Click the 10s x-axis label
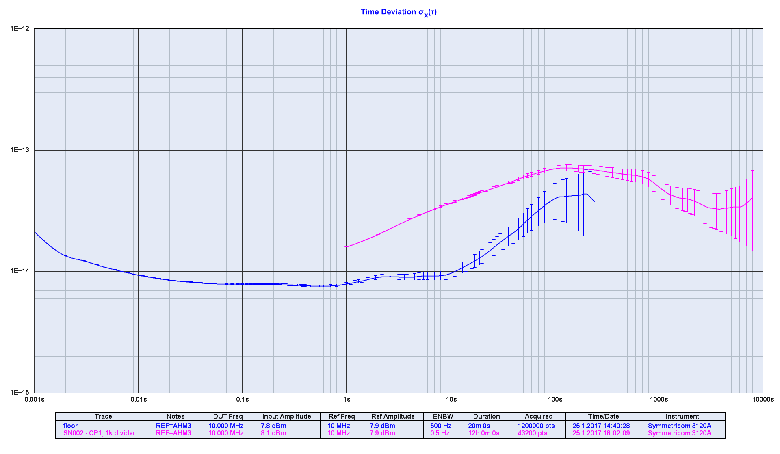 pos(451,399)
